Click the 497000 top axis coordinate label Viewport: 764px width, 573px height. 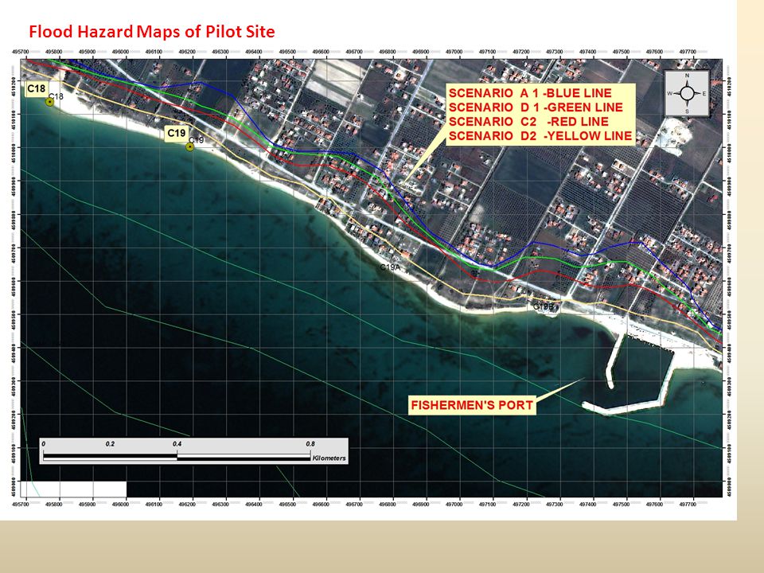[x=454, y=52]
